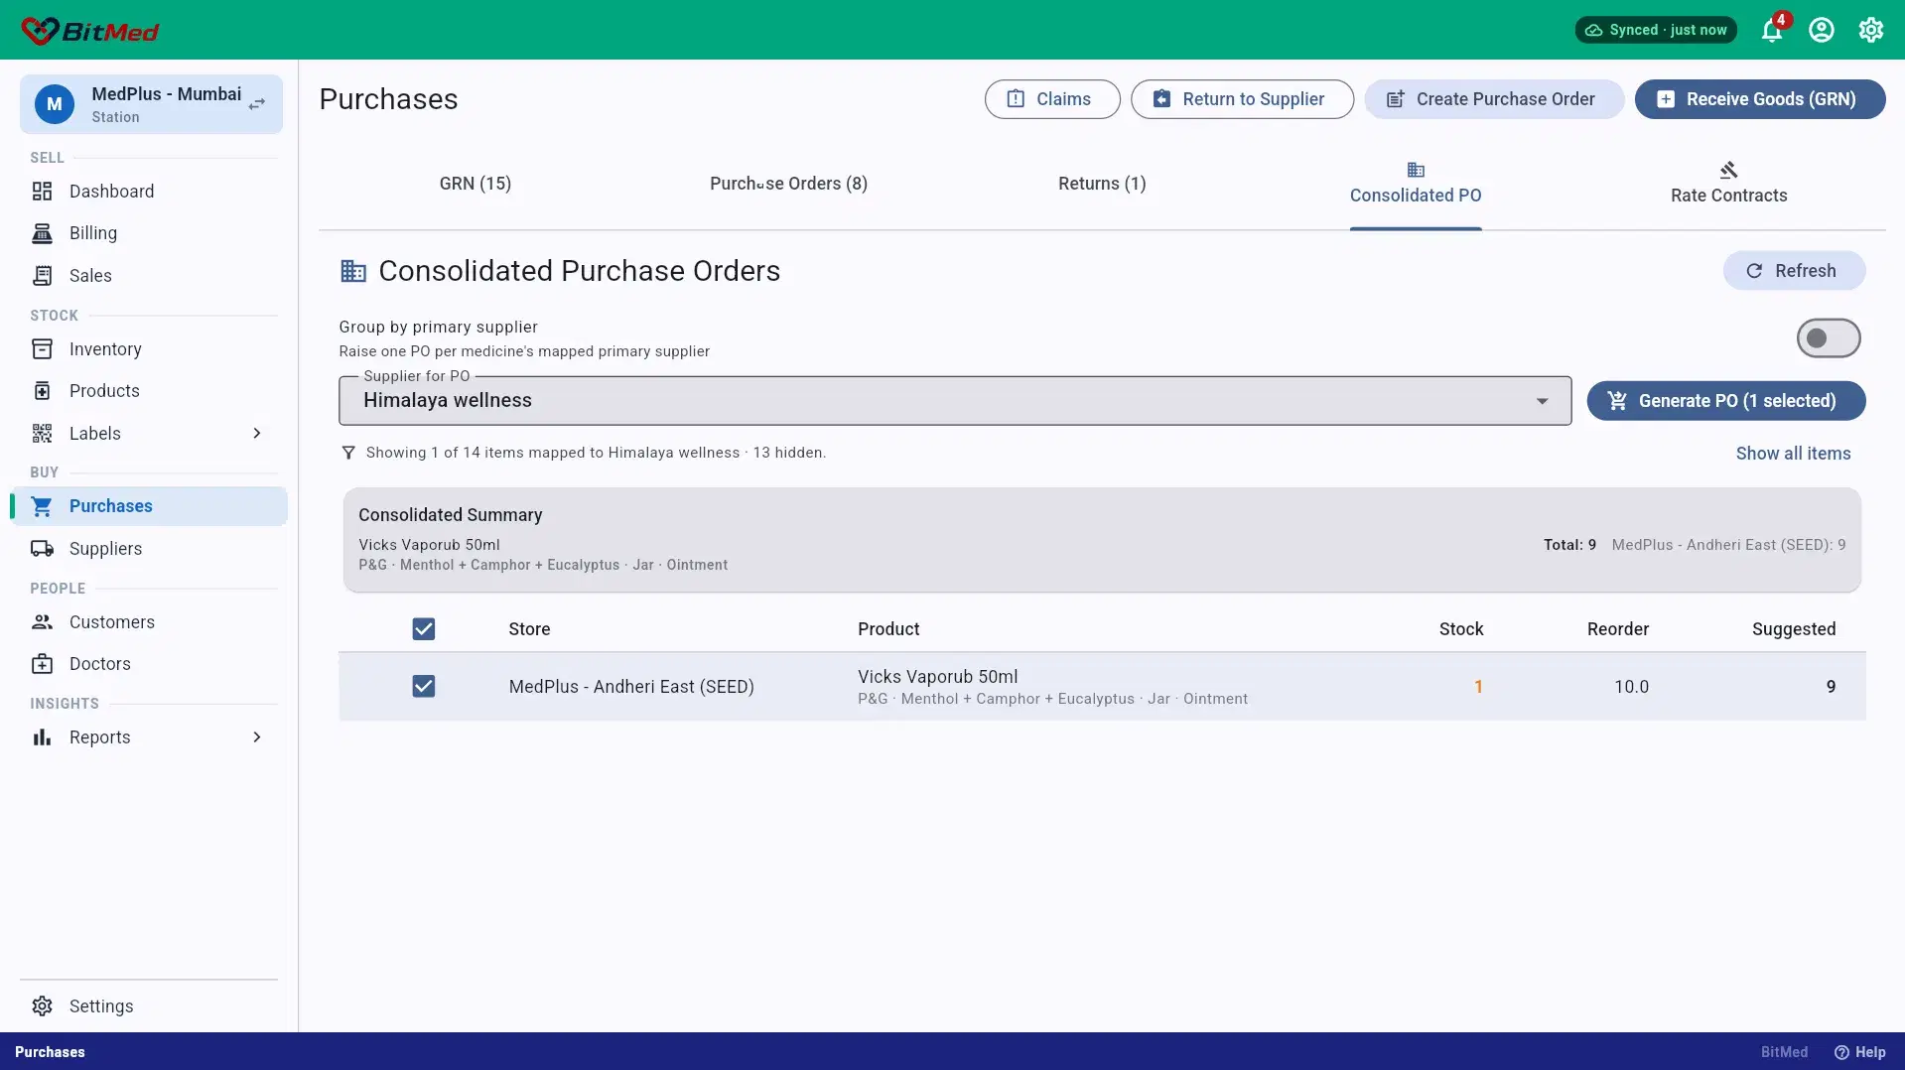Switch station using the swap arrows icon

pyautogui.click(x=257, y=104)
